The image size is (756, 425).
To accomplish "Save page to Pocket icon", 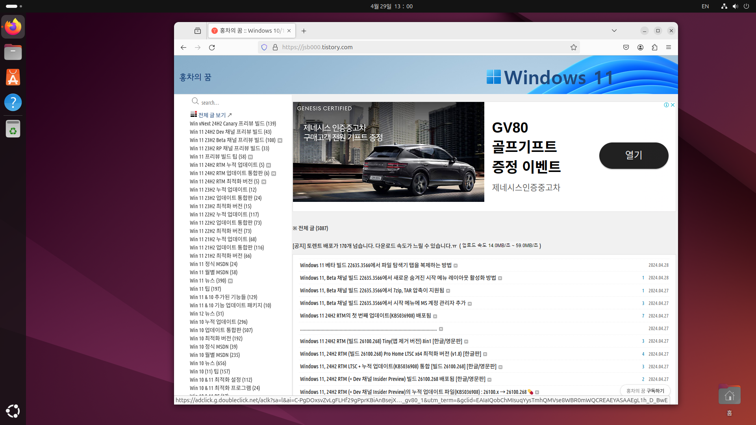I will click(x=626, y=47).
